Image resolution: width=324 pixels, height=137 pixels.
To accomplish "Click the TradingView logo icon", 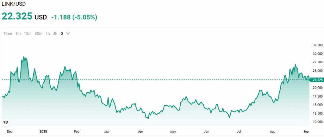I will click(5, 122).
